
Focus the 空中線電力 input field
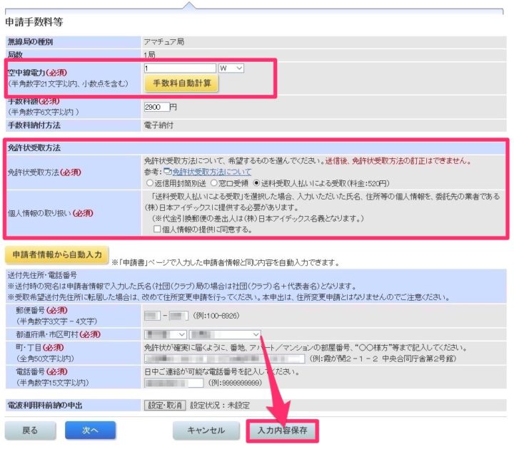click(x=179, y=68)
